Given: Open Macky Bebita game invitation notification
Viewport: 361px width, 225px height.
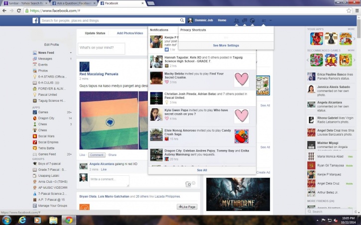Looking at the screenshot, I should click(x=202, y=79).
